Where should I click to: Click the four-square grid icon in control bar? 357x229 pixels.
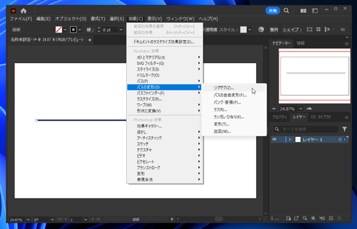pyautogui.click(x=319, y=29)
